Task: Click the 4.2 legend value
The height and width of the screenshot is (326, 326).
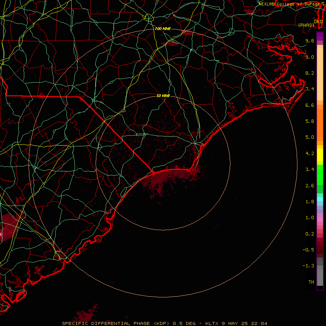Action: tap(310, 154)
